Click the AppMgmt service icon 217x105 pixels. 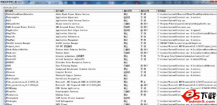point(6,40)
